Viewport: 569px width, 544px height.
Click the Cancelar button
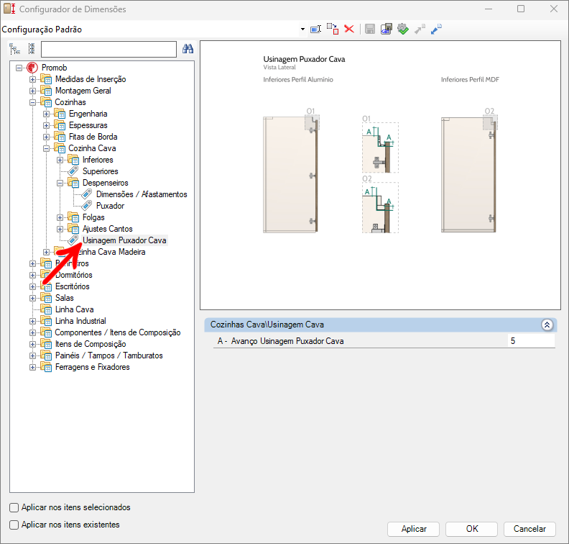pyautogui.click(x=529, y=529)
